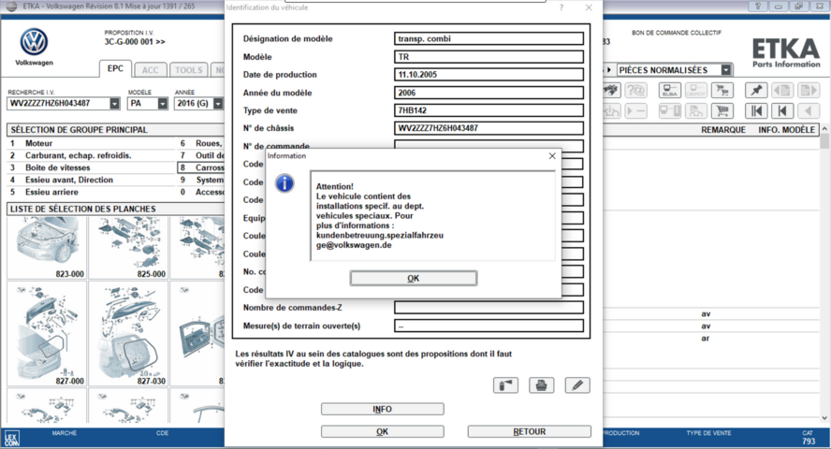The width and height of the screenshot is (831, 449).
Task: Open the Recherche I.V. VIN dropdown arrow
Action: 114,104
